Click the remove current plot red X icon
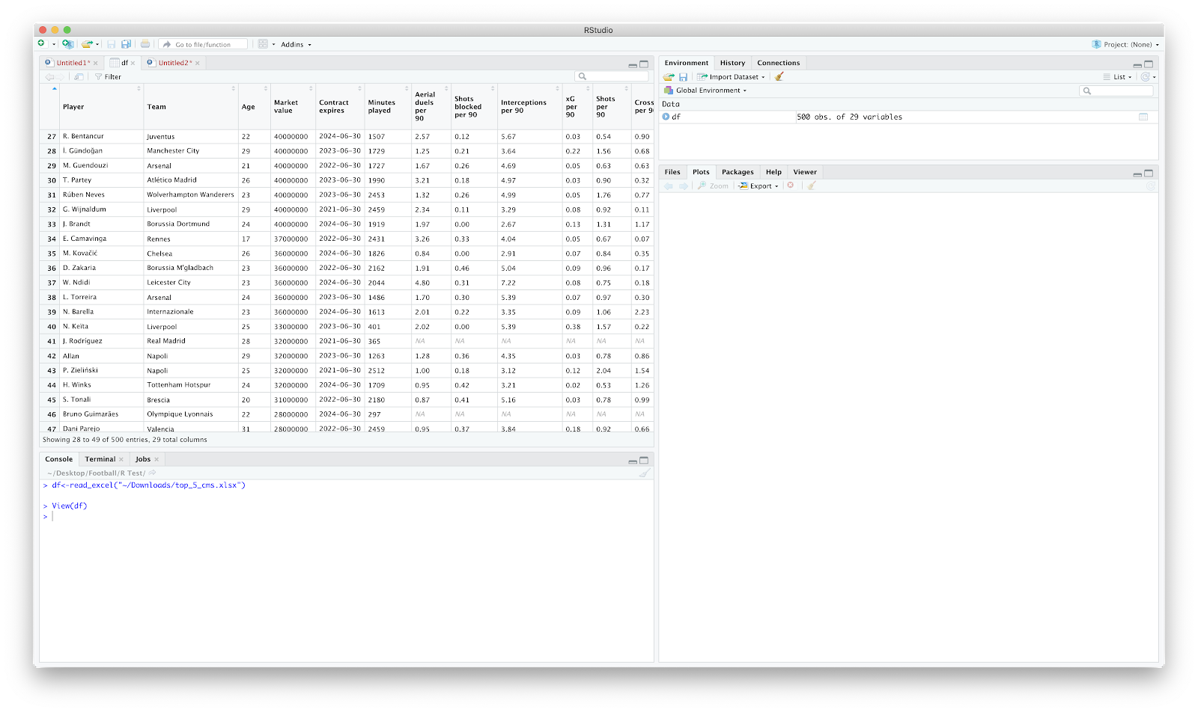The height and width of the screenshot is (712, 1198). click(791, 185)
